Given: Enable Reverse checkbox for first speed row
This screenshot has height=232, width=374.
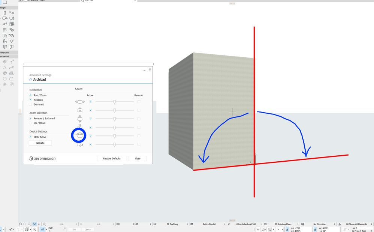Looking at the screenshot, I should coord(139,102).
